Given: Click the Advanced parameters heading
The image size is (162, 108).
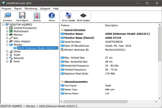Looking at the screenshot, I should [x=76, y=81].
